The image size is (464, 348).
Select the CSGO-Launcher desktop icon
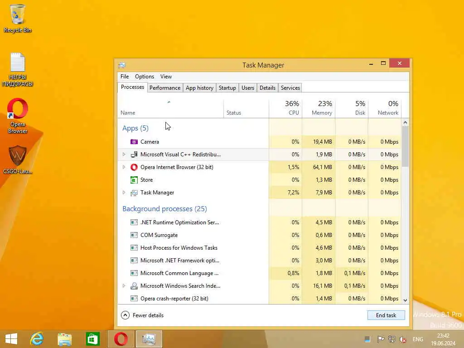18,160
